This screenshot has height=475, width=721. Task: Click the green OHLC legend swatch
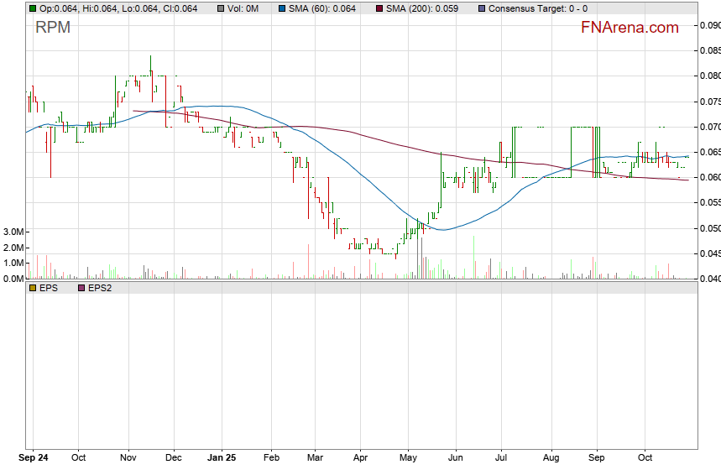click(x=32, y=8)
